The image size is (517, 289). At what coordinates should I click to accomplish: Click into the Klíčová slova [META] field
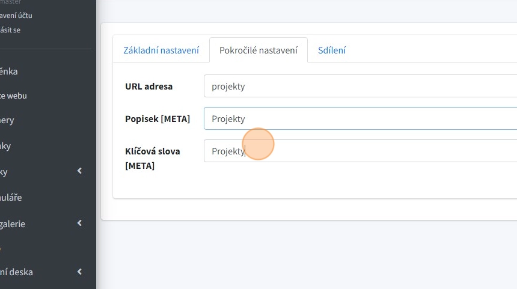(x=361, y=151)
